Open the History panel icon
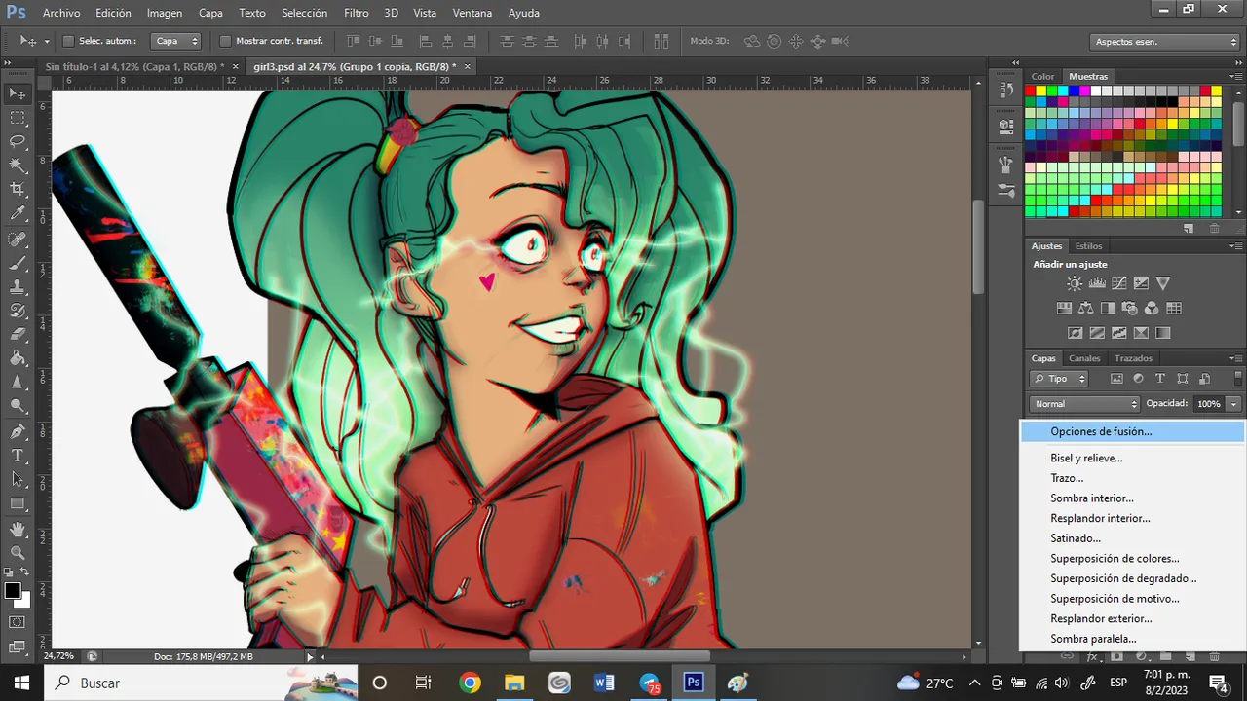1247x701 pixels. click(1006, 90)
